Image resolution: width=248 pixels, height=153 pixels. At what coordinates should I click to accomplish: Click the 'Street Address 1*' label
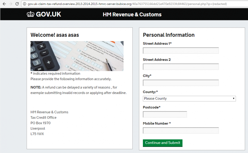tap(157, 44)
